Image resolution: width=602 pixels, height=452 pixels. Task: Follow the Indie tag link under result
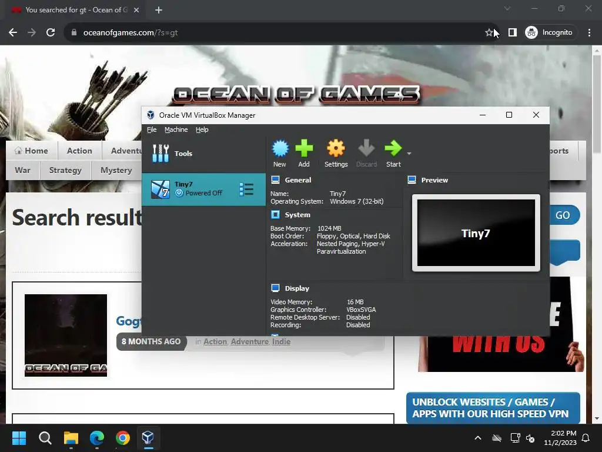pyautogui.click(x=281, y=342)
